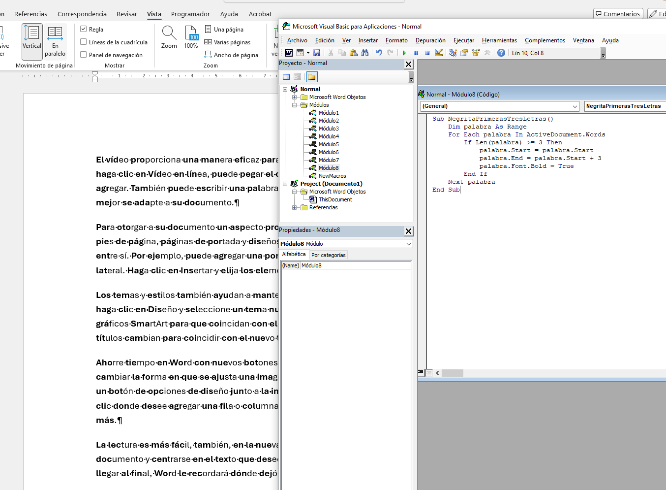This screenshot has height=490, width=666.
Task: Select NewMacros module in project tree
Action: [x=332, y=176]
